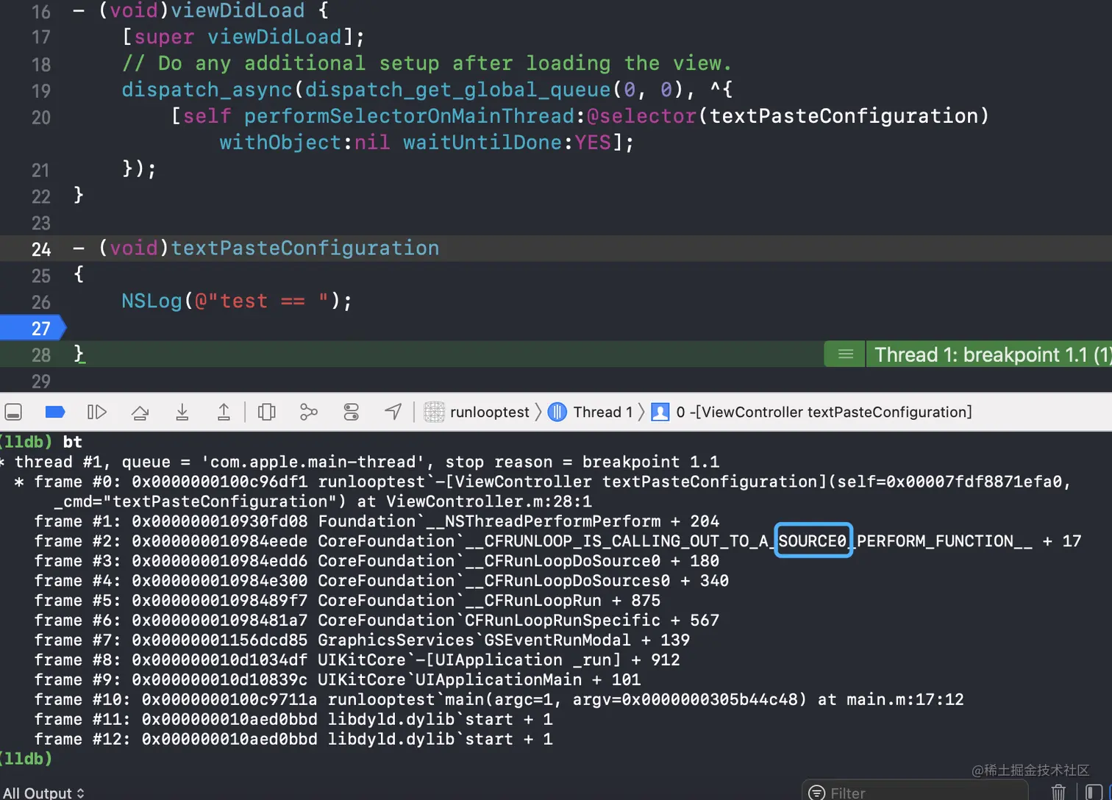Image resolution: width=1112 pixels, height=800 pixels.
Task: Click the "Do any additional setup" comment
Action: tap(427, 63)
